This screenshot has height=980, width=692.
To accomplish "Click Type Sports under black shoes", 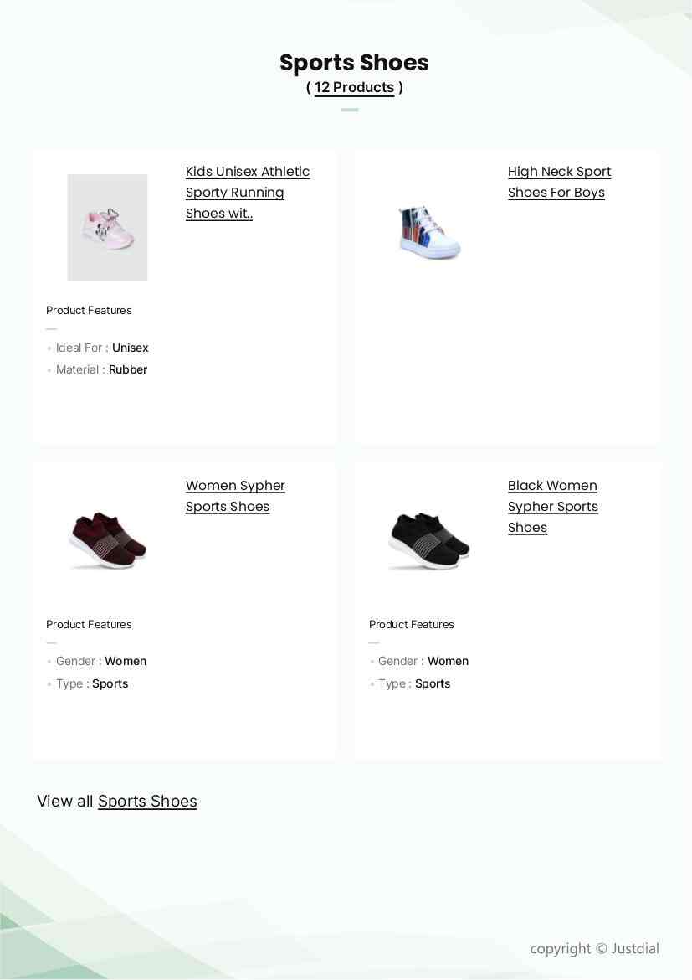I will [x=414, y=683].
